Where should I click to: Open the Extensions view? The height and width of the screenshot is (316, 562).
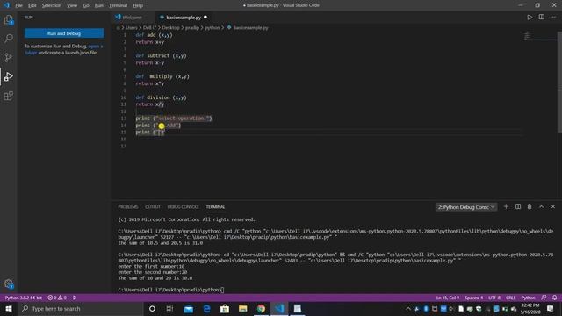pos(9,96)
